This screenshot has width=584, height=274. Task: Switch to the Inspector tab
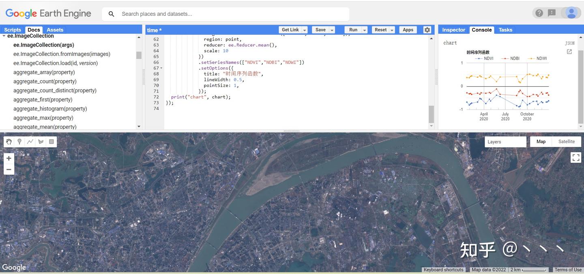coord(453,30)
